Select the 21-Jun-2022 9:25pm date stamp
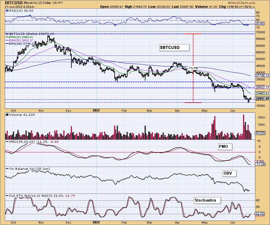 tap(19, 7)
